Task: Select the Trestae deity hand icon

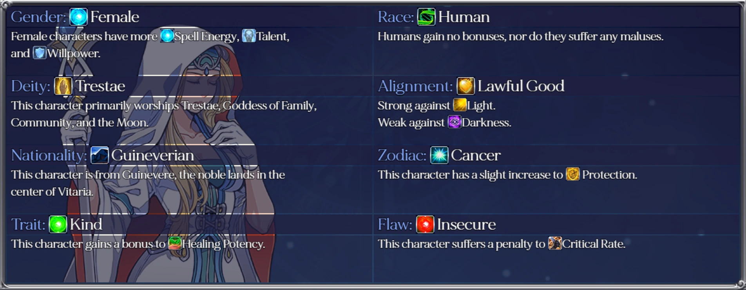Action: 63,86
